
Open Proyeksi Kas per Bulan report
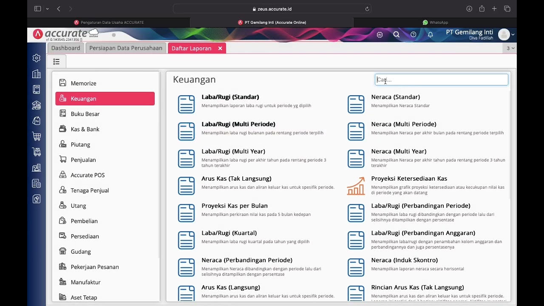(x=235, y=206)
